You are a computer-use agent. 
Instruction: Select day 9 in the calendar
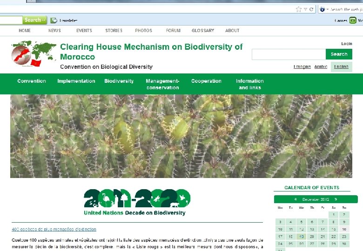(x=344, y=222)
